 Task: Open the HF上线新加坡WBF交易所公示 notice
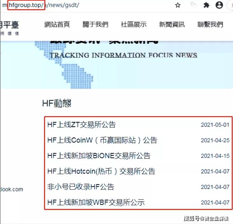click(96, 202)
